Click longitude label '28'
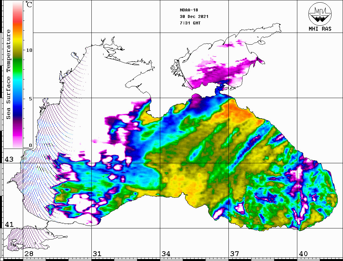This screenshot has height=261, width=343. click(x=29, y=254)
